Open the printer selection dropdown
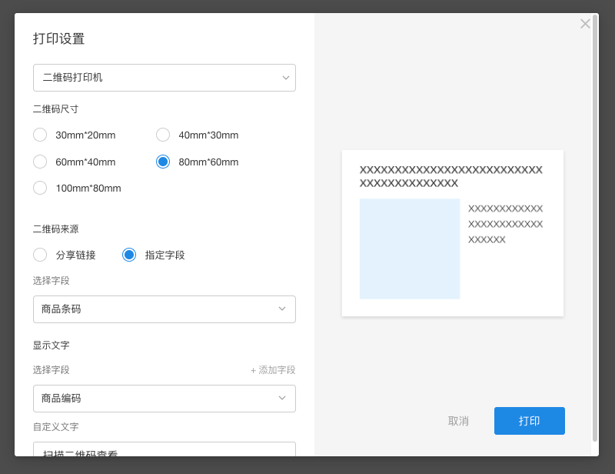 tap(164, 78)
